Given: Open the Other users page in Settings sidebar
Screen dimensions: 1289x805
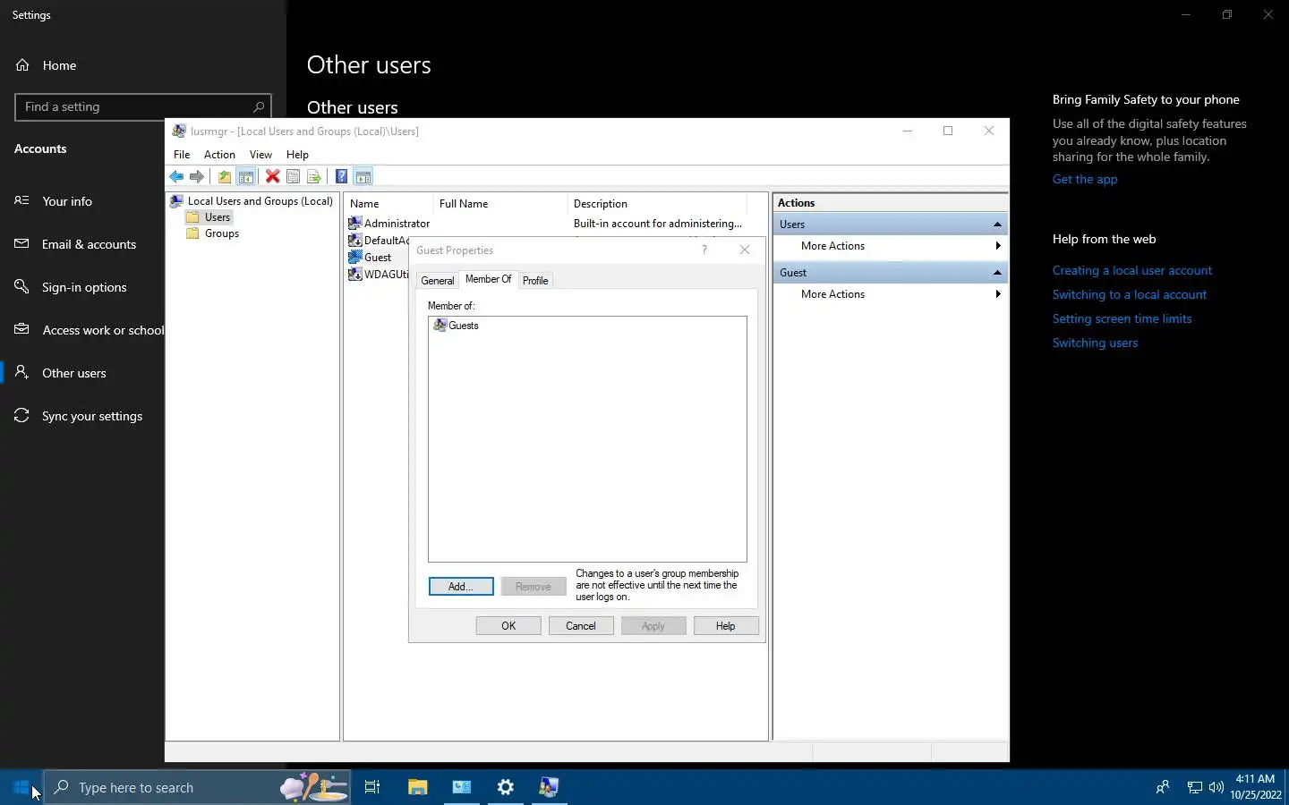Looking at the screenshot, I should tap(74, 373).
